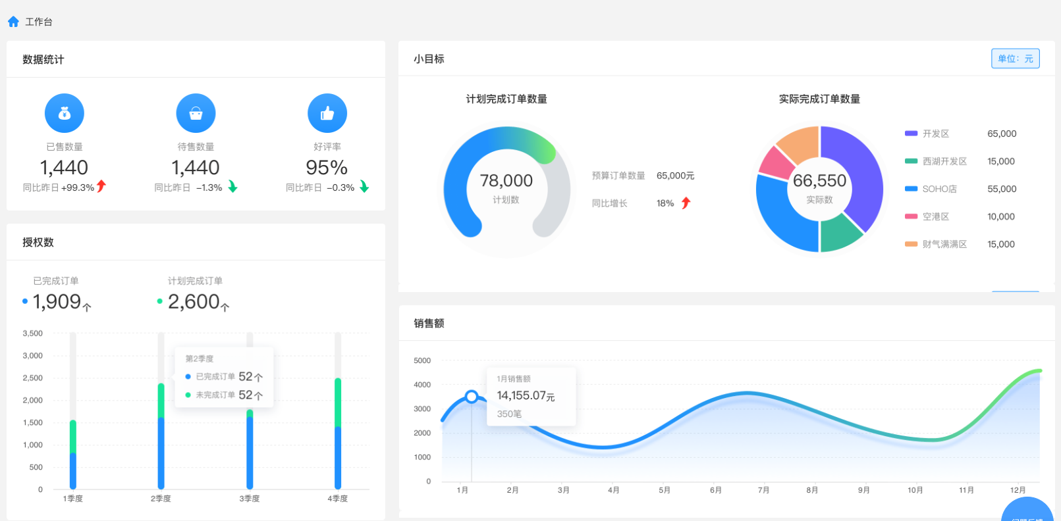Click the 12月 label on sales axis
This screenshot has width=1061, height=521.
point(1018,490)
